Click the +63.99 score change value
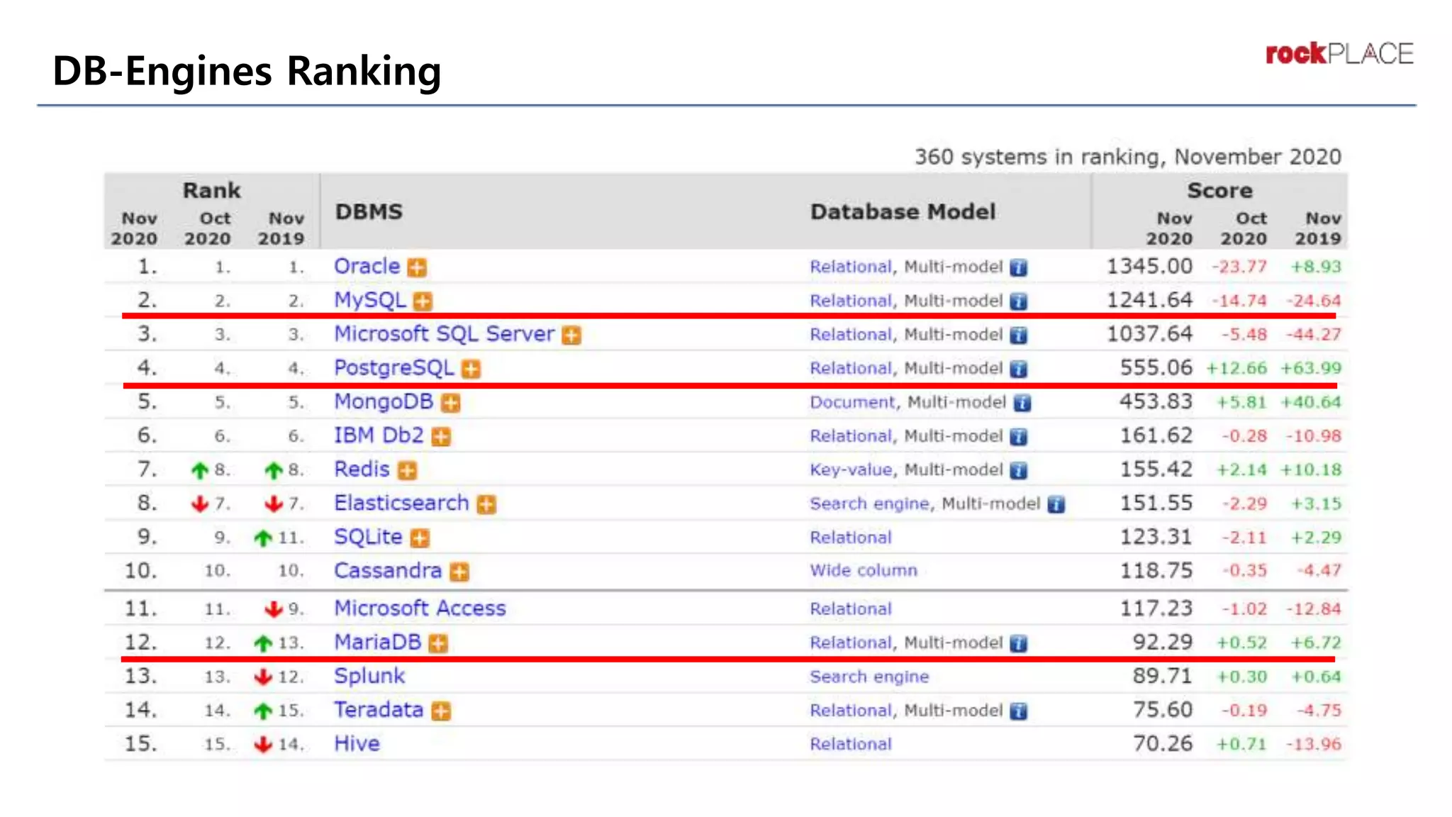 [1310, 368]
